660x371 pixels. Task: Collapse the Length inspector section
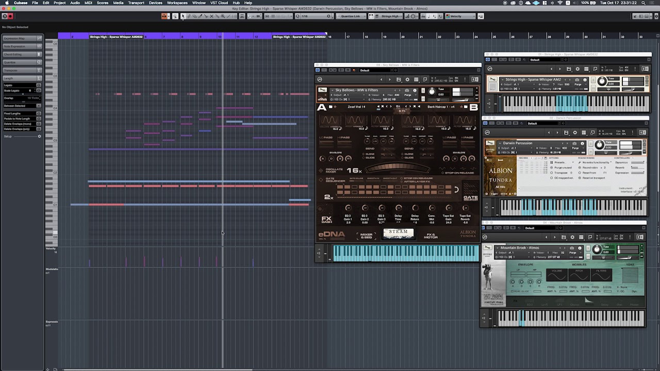point(22,78)
